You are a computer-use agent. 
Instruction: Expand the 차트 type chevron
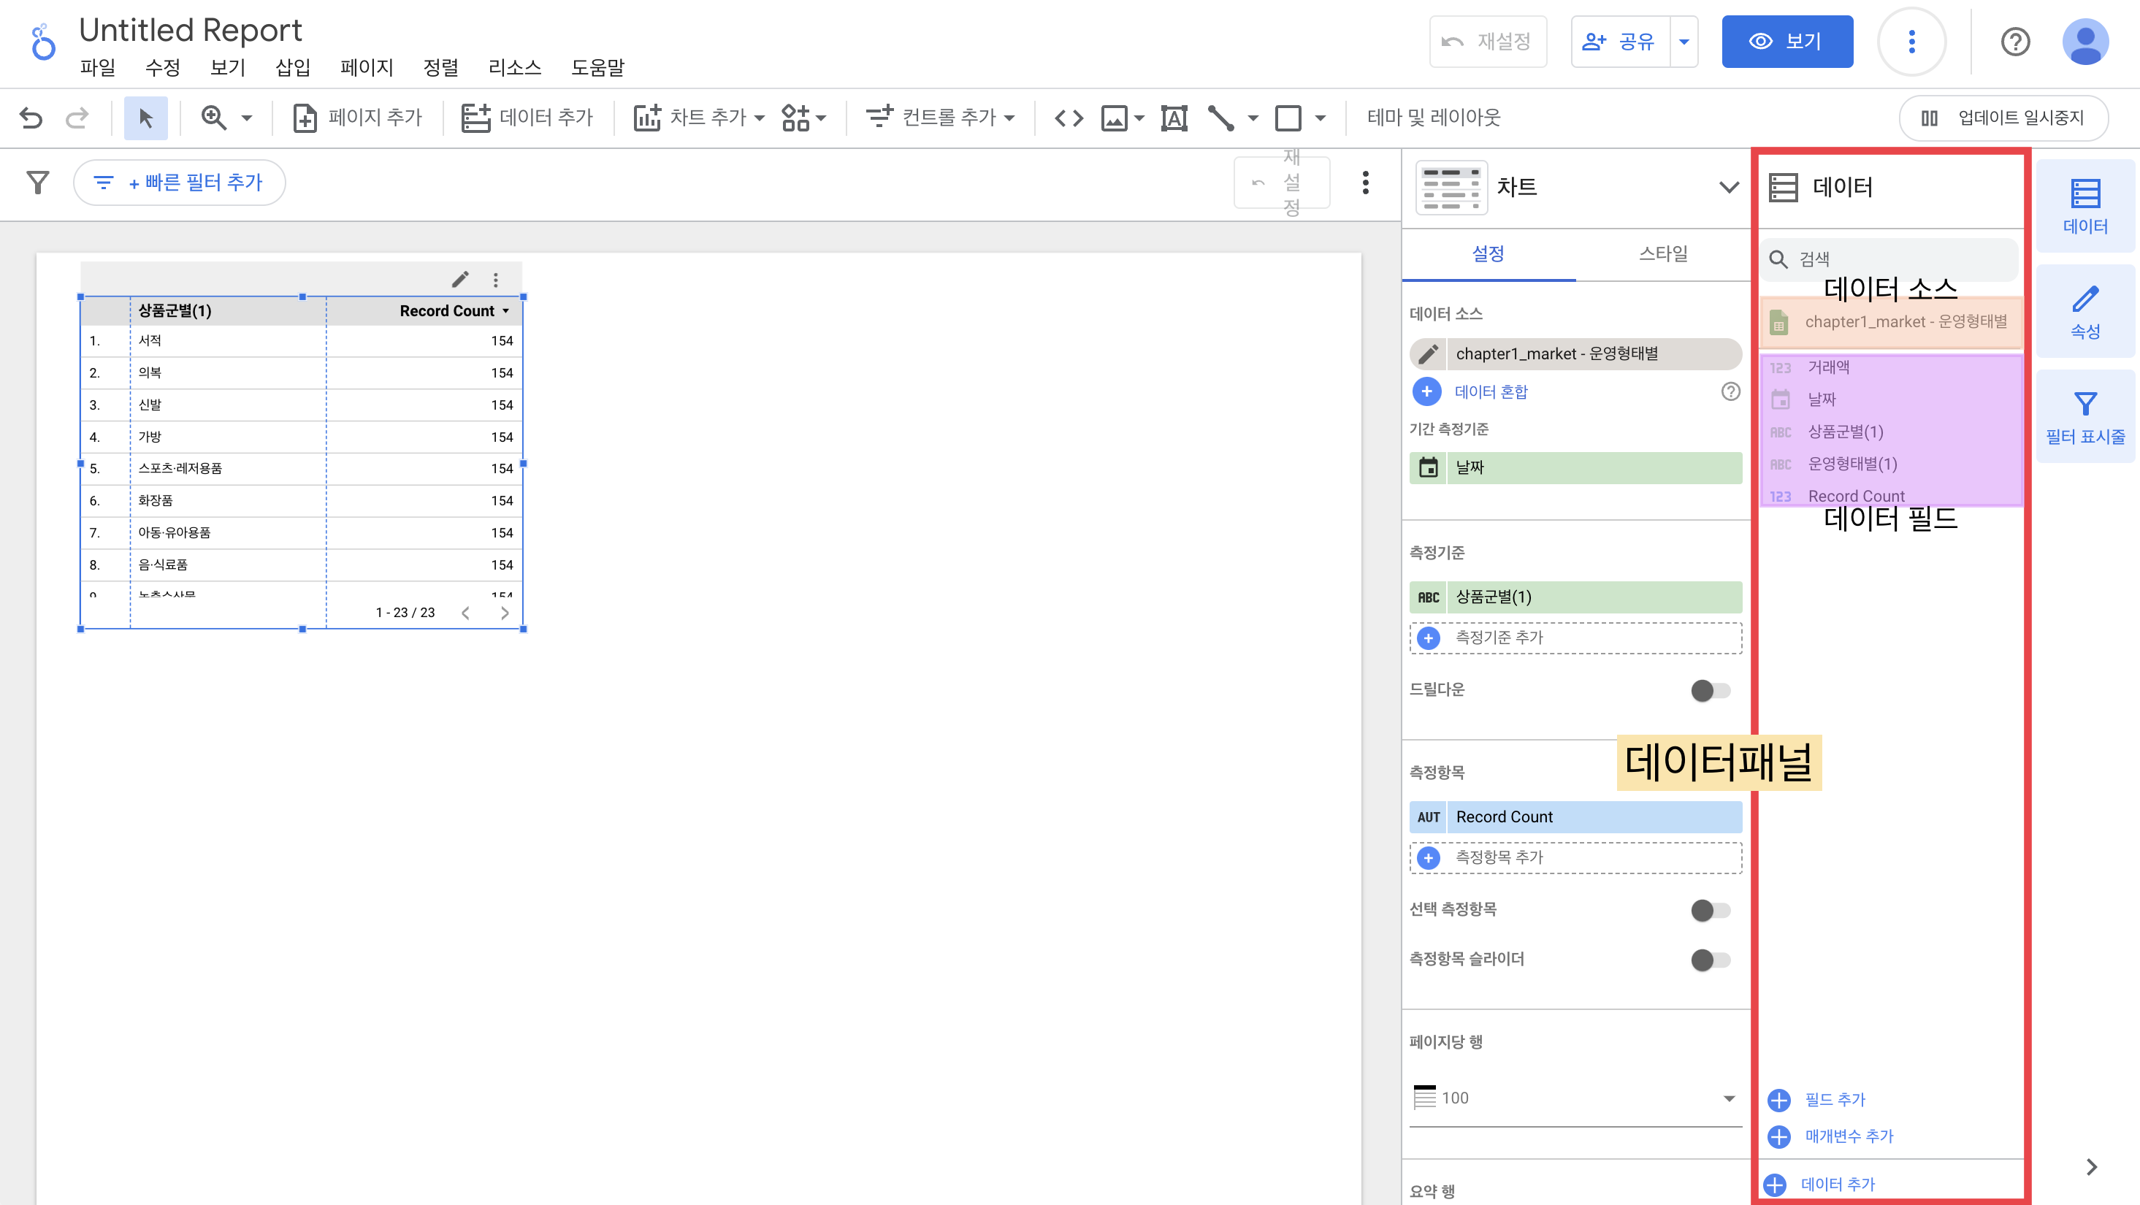click(x=1729, y=187)
